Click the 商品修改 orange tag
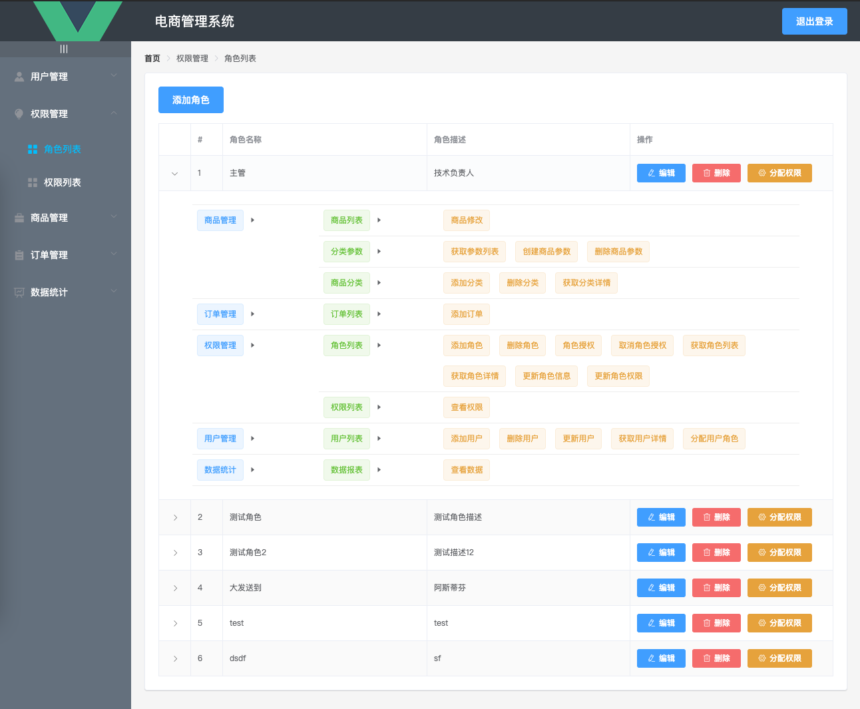 point(467,220)
